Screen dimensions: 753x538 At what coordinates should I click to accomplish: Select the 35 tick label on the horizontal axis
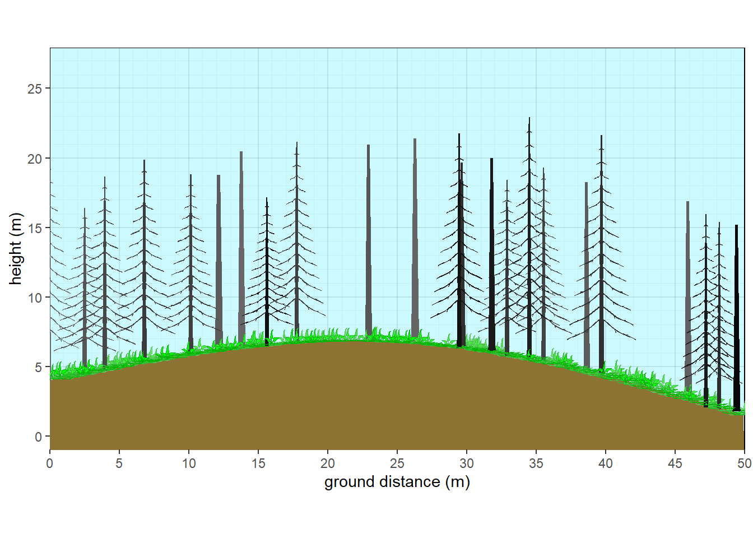tap(536, 463)
